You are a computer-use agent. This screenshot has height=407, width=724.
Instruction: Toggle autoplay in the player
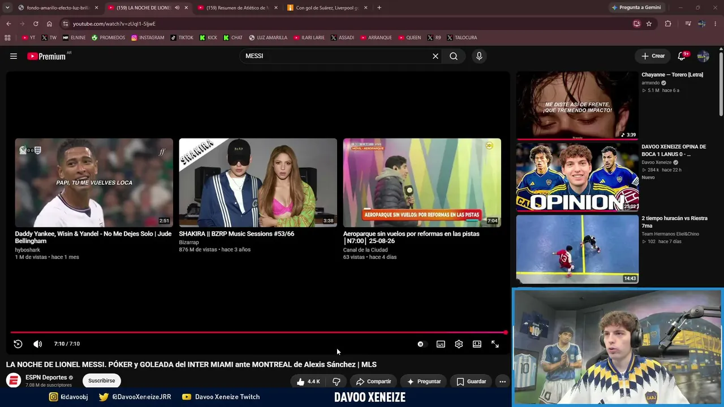click(x=420, y=344)
